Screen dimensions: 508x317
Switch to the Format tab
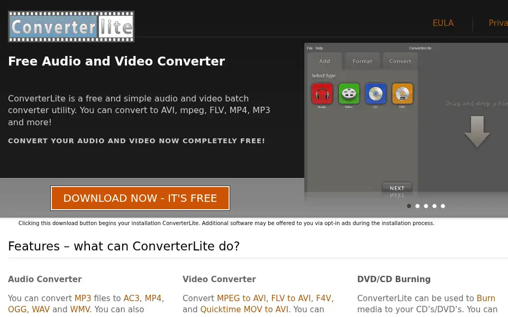(x=362, y=61)
